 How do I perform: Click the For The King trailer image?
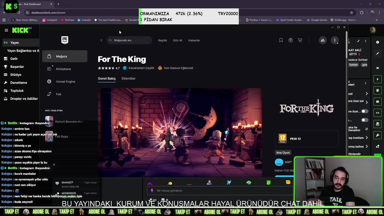(x=180, y=132)
